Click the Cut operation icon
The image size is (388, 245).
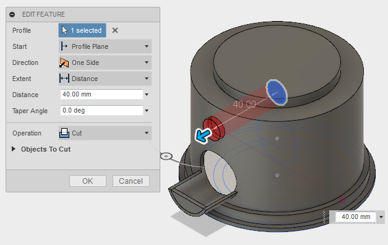coord(64,133)
